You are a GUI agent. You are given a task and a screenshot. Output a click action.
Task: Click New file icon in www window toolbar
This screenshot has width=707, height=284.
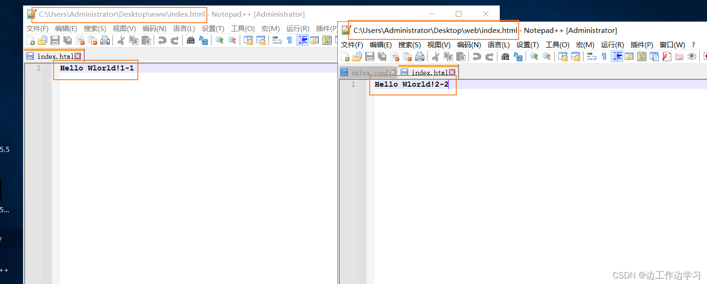(30, 40)
